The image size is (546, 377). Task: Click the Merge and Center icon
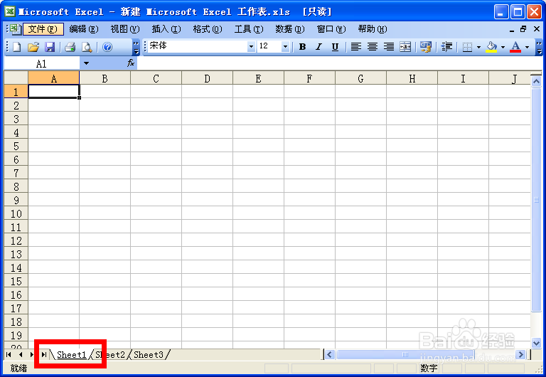click(405, 47)
